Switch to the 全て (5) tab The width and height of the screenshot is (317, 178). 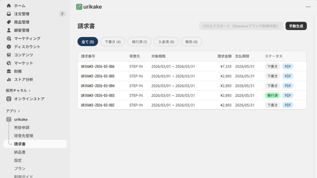coord(88,42)
